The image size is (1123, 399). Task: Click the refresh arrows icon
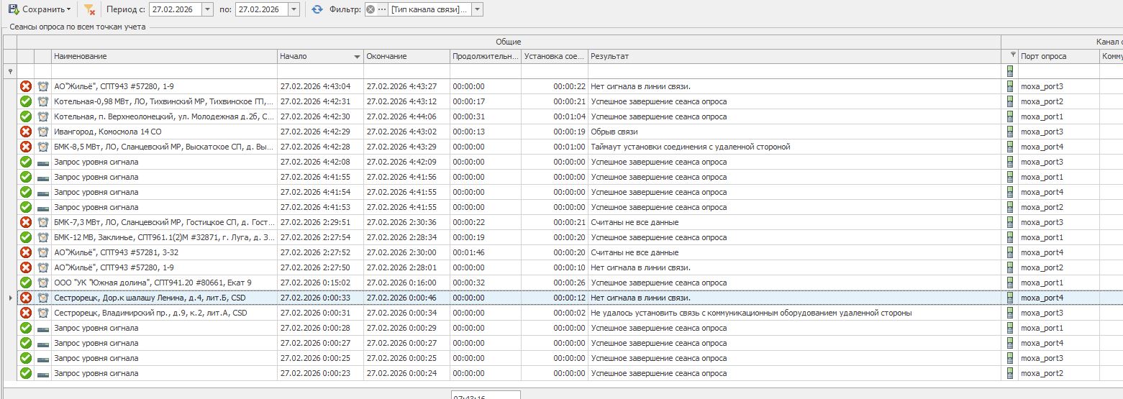pos(317,9)
